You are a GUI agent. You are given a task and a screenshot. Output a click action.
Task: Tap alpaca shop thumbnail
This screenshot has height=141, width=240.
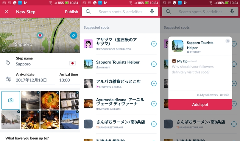[88, 84]
